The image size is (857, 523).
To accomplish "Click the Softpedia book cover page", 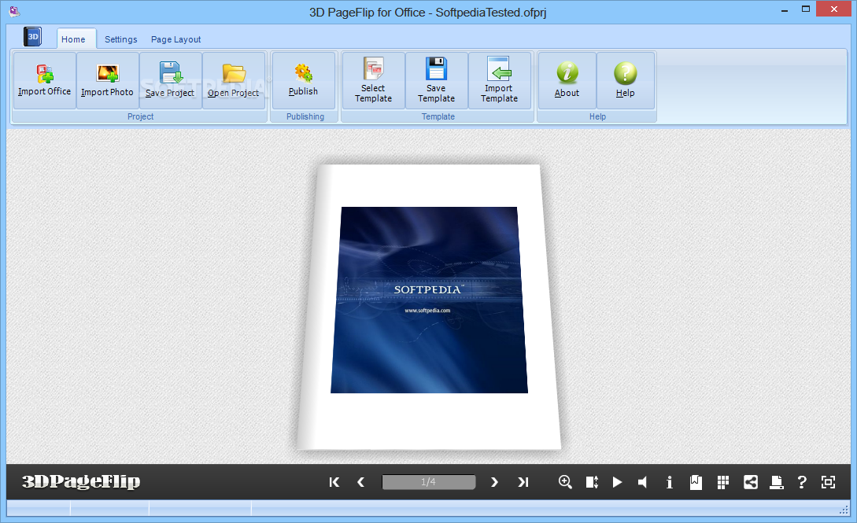I will (x=429, y=307).
